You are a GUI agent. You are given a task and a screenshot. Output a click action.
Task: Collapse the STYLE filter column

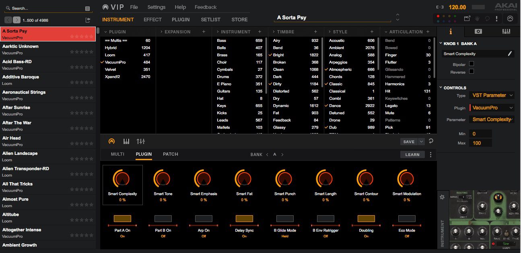click(330, 31)
